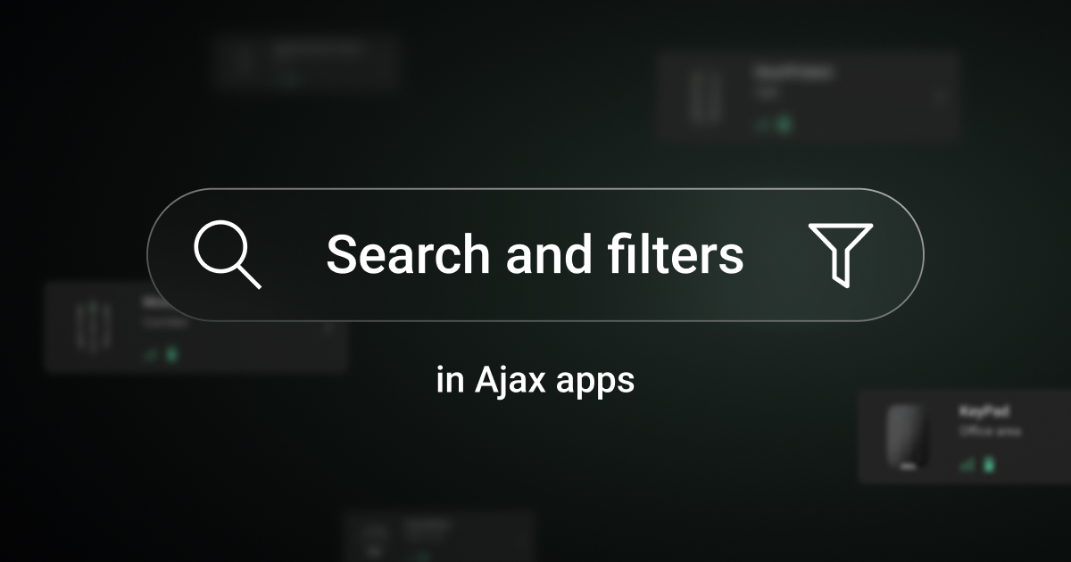Open filters with the funnel icon

click(x=840, y=254)
